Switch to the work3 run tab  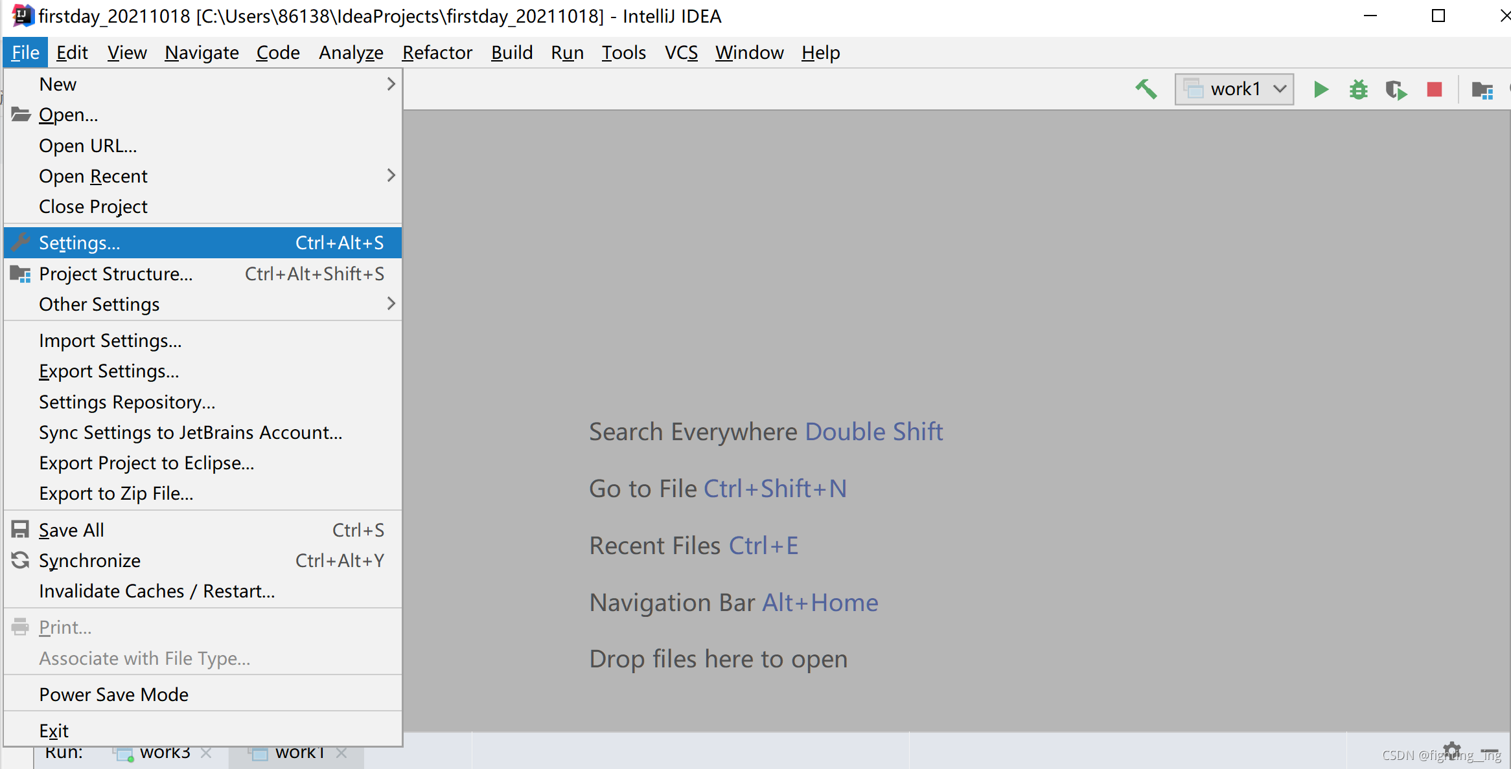165,753
